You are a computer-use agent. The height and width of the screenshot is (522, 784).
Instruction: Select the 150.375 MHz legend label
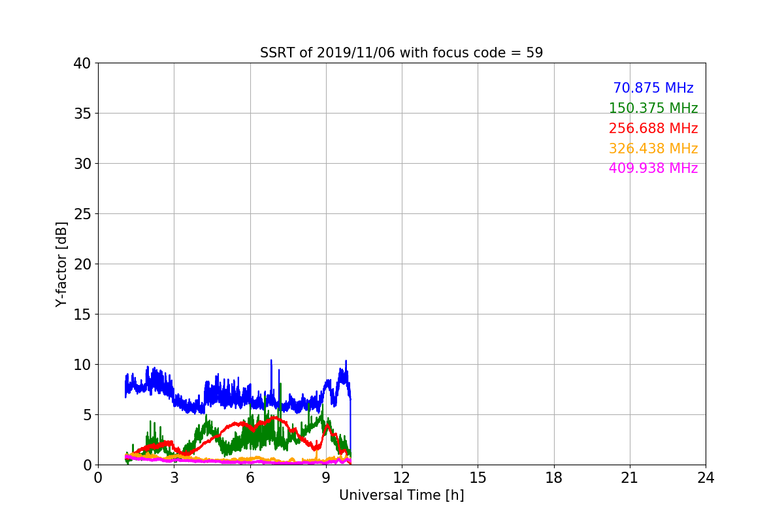(x=653, y=108)
